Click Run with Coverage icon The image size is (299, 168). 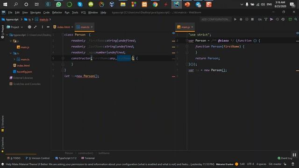point(247,19)
